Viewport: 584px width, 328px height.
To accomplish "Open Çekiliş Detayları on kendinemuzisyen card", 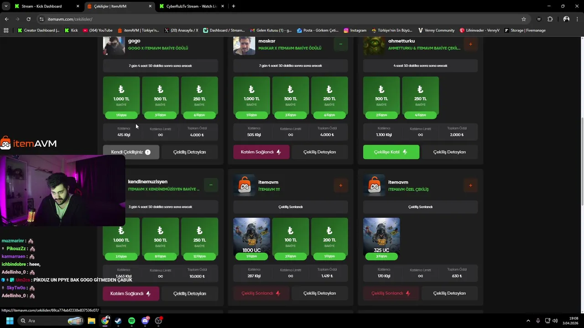I will click(x=189, y=293).
